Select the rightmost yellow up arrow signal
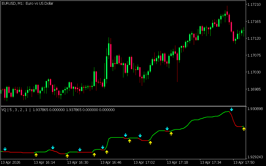This screenshot has width=266, height=166. [x=244, y=129]
